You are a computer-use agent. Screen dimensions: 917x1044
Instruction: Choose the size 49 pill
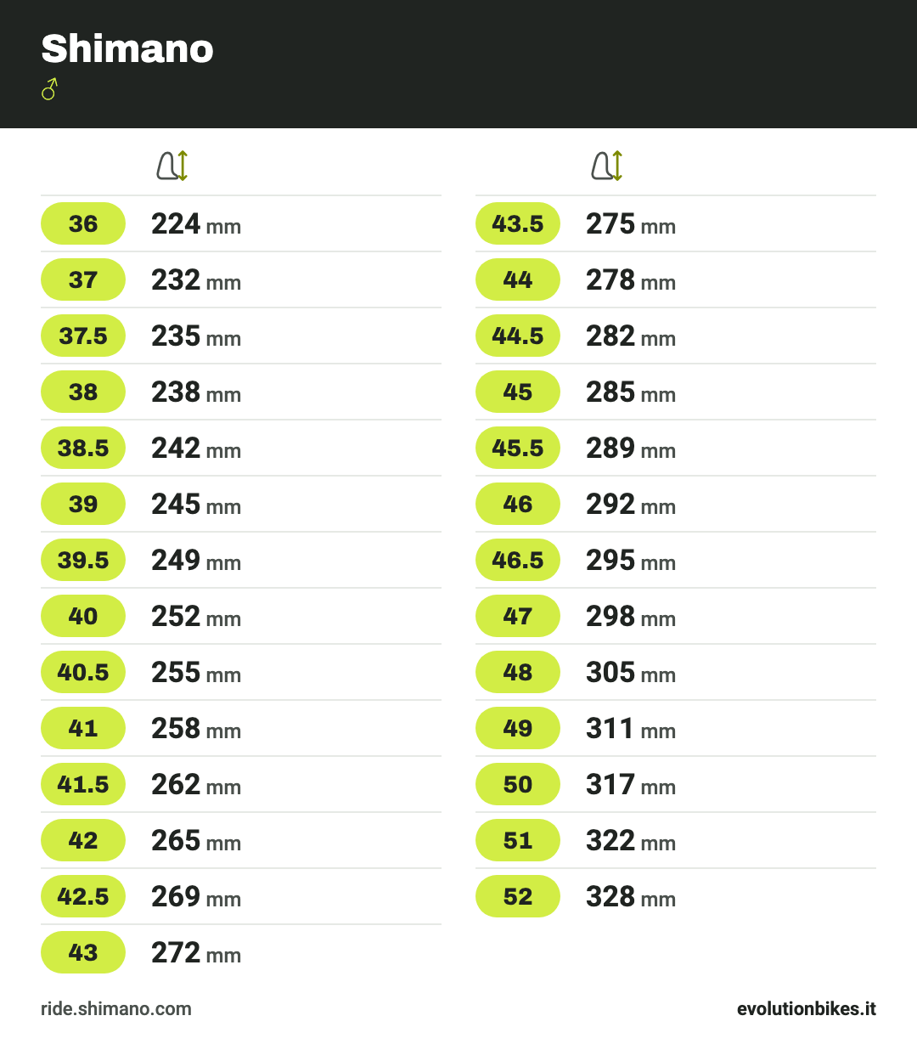coord(518,728)
